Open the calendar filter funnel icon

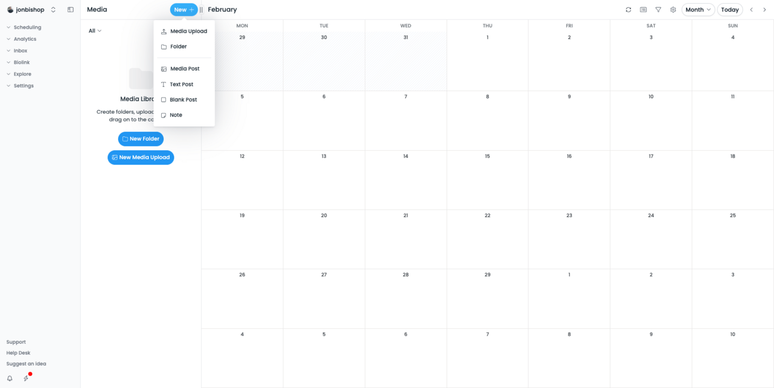pos(658,10)
